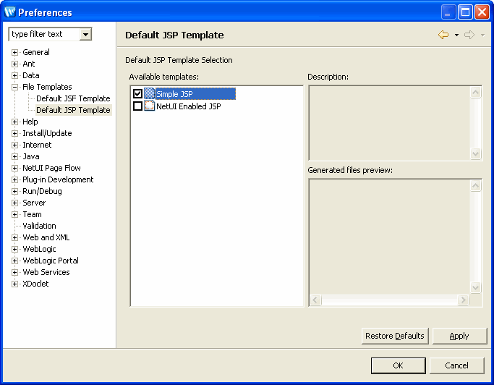This screenshot has width=494, height=385.
Task: Expand the General tree node
Action: (x=14, y=52)
